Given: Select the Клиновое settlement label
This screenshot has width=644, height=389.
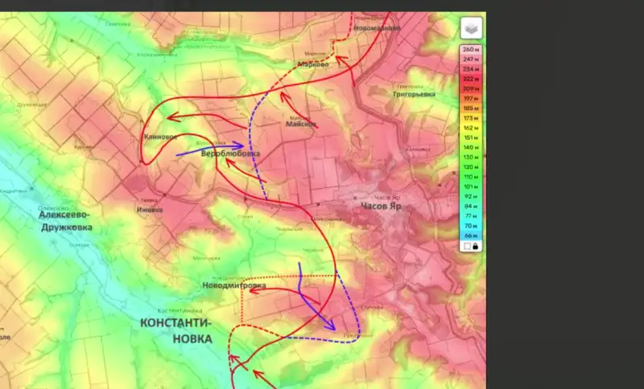Looking at the screenshot, I should pos(160,137).
